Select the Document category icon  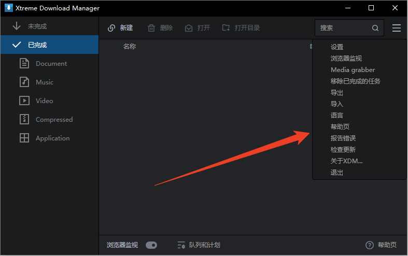click(24, 63)
